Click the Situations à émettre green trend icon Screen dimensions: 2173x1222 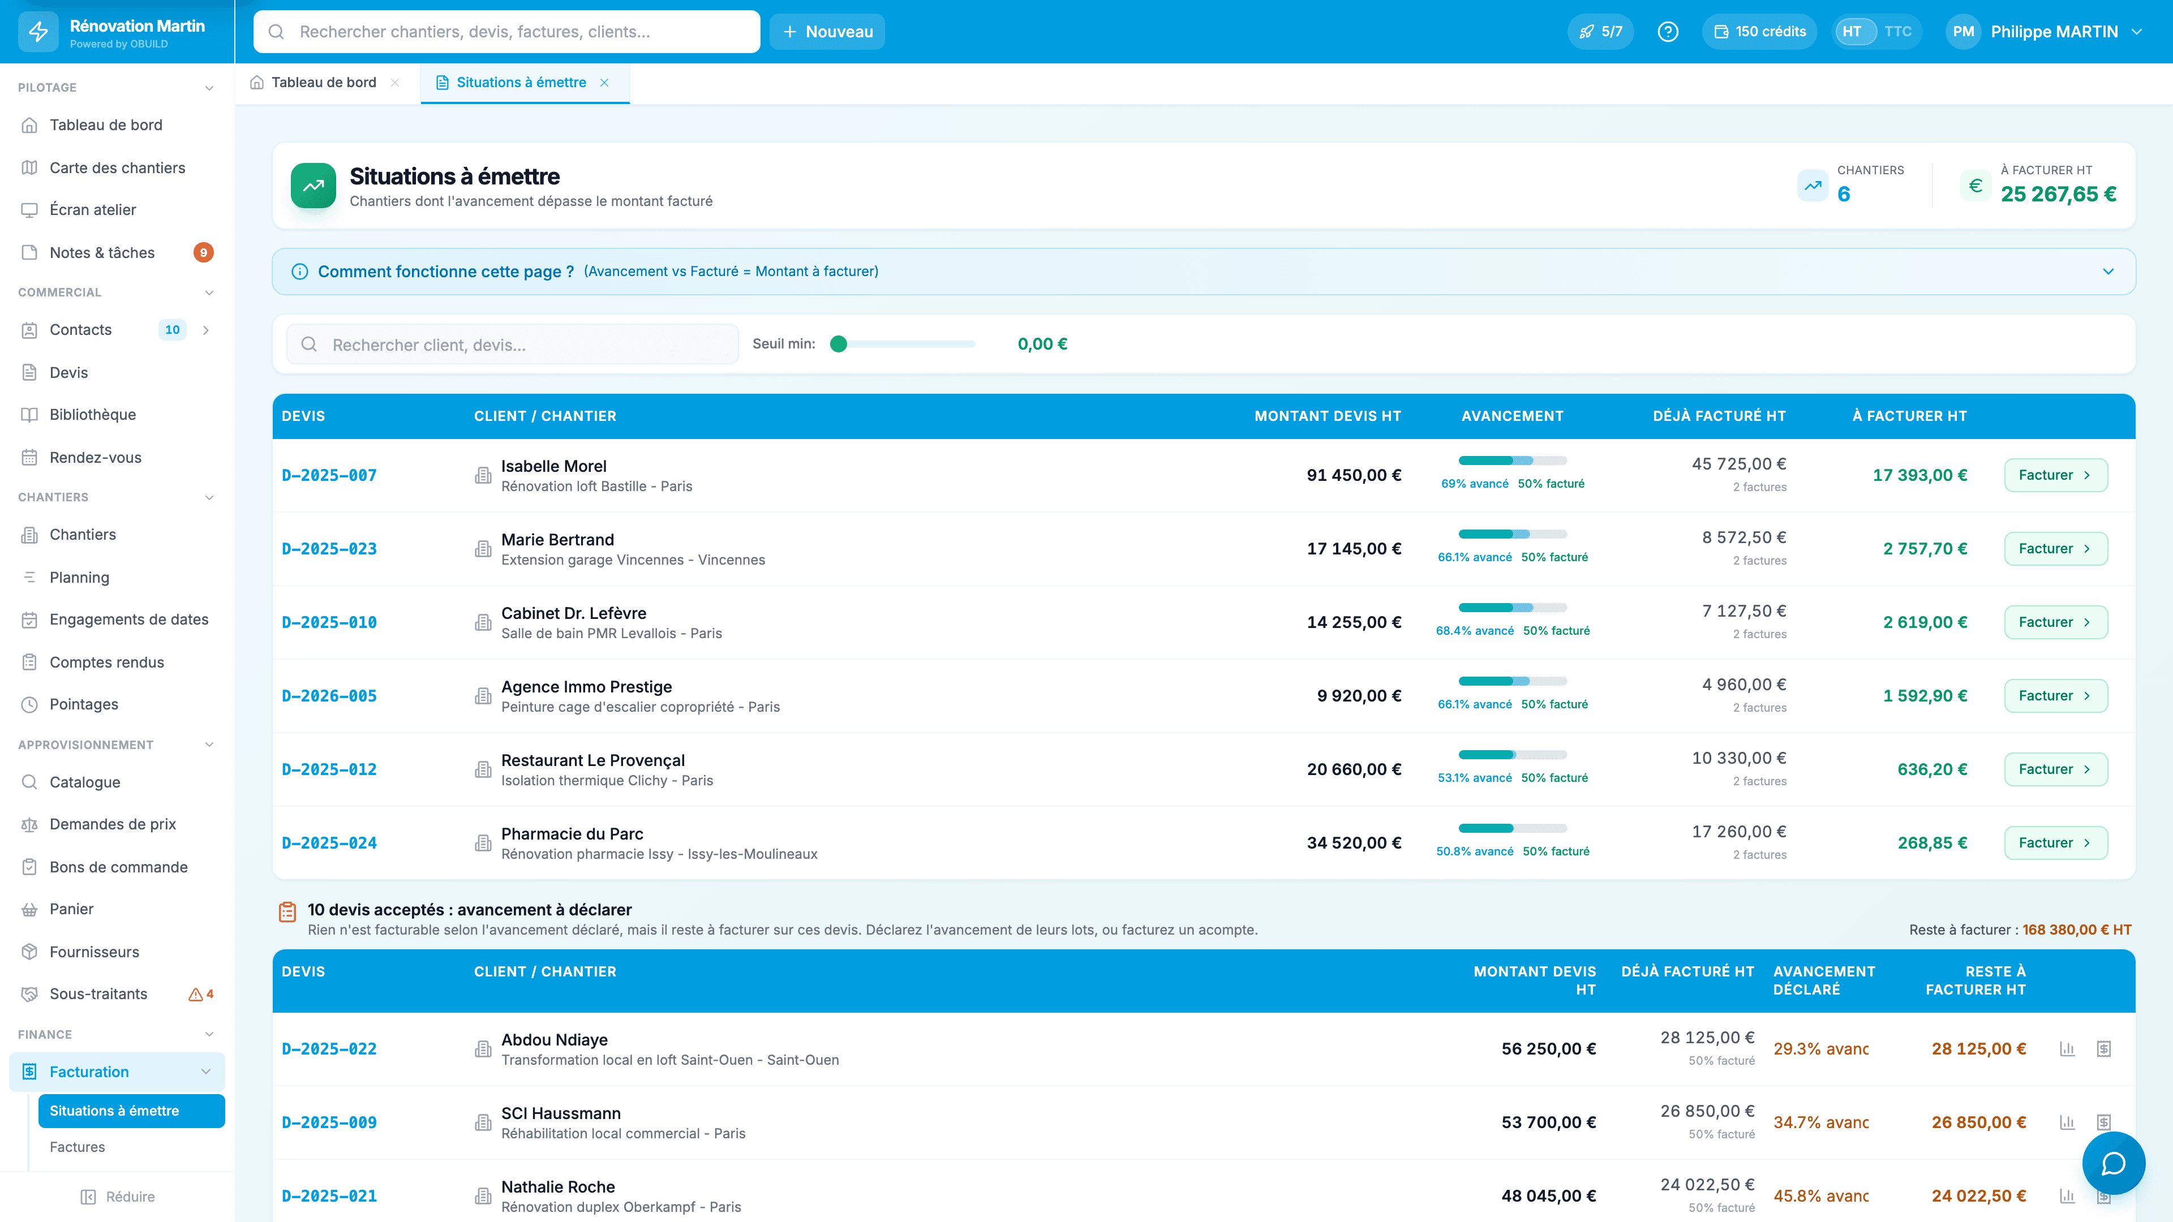[313, 186]
